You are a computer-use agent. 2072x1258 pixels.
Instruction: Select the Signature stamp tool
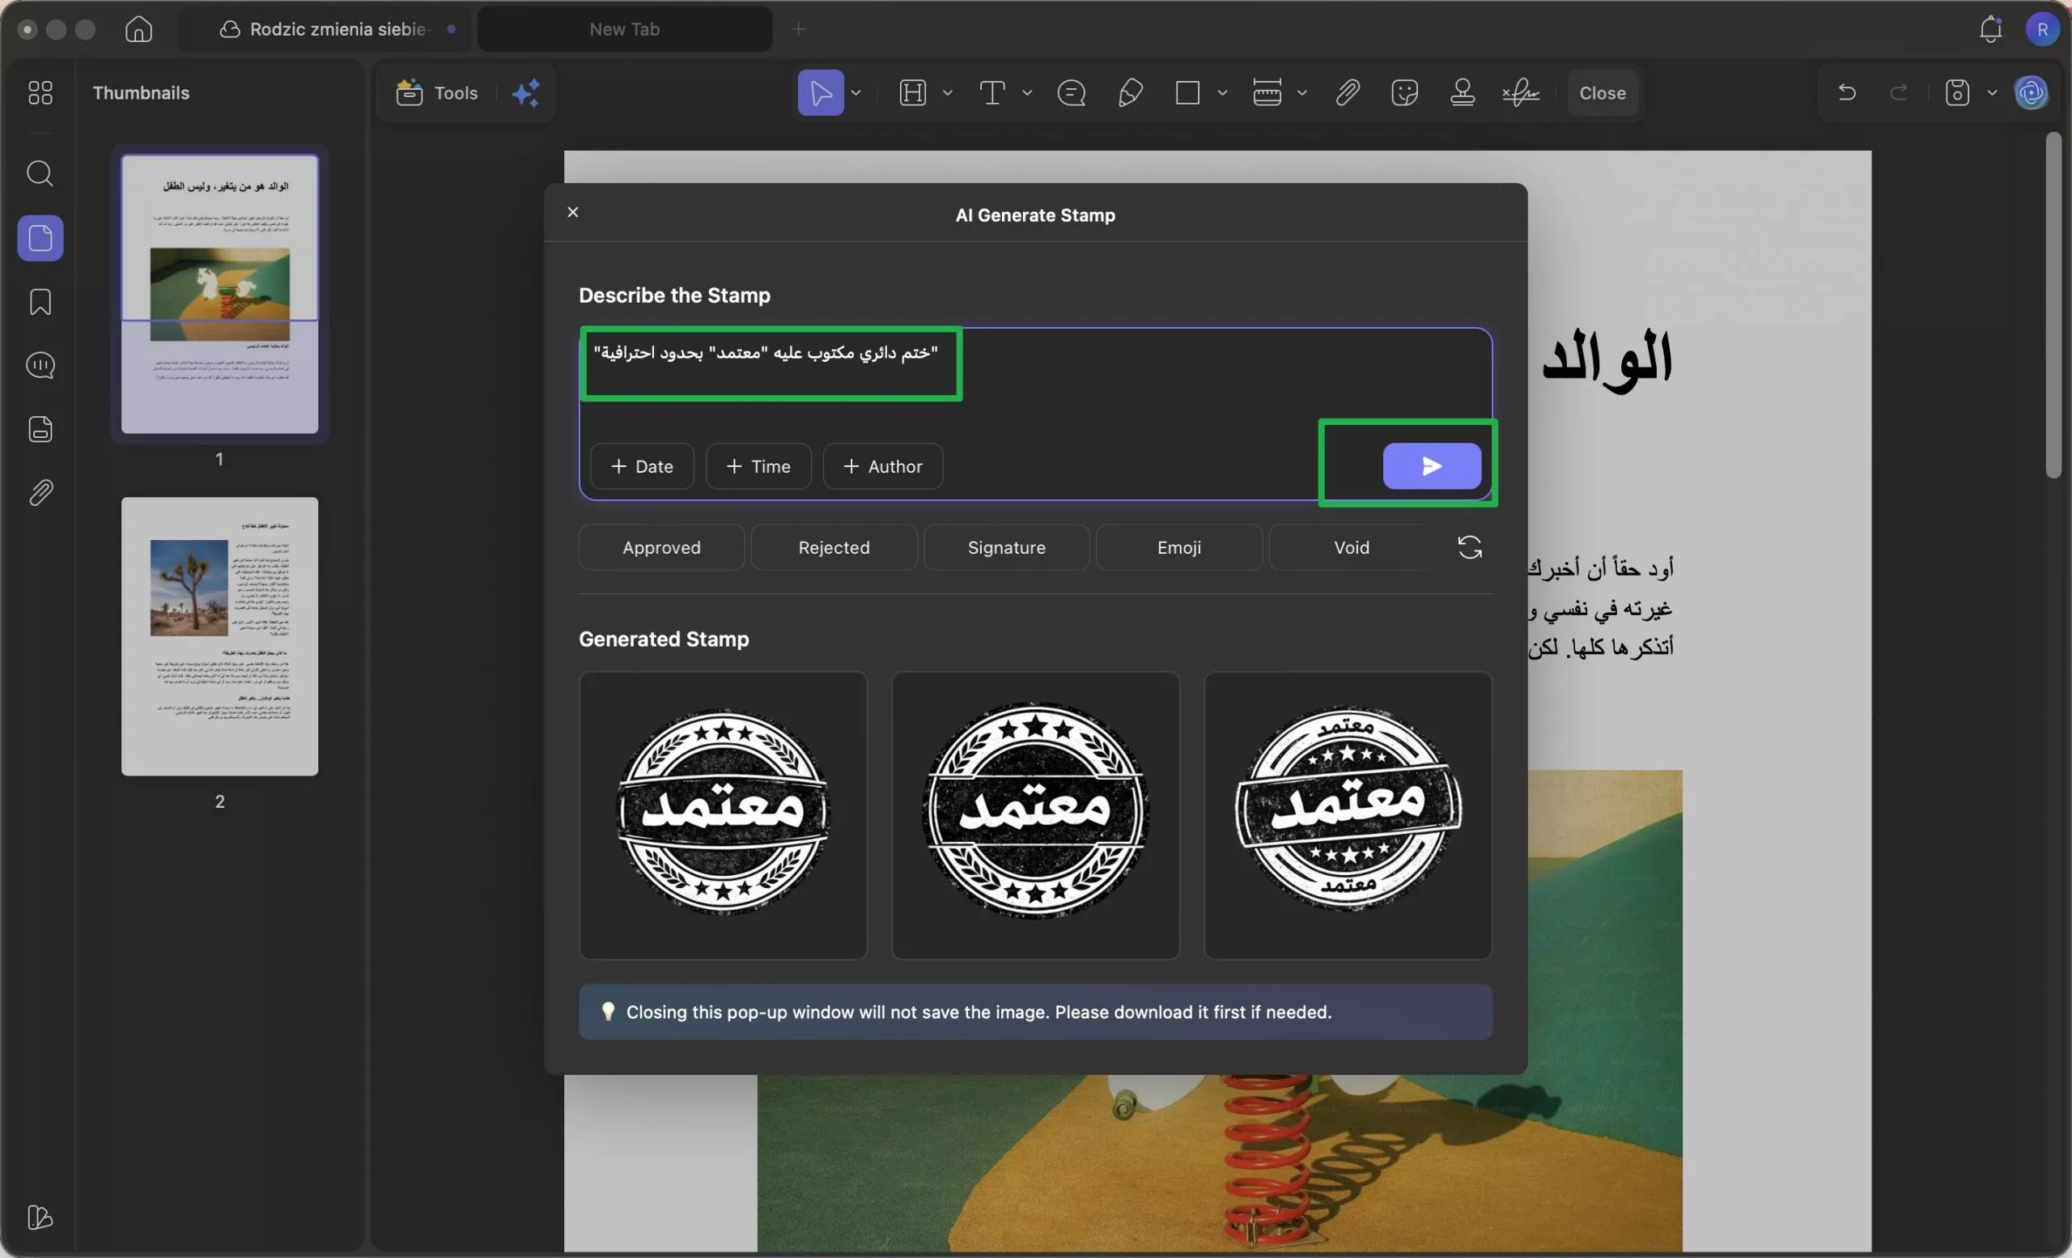1006,546
